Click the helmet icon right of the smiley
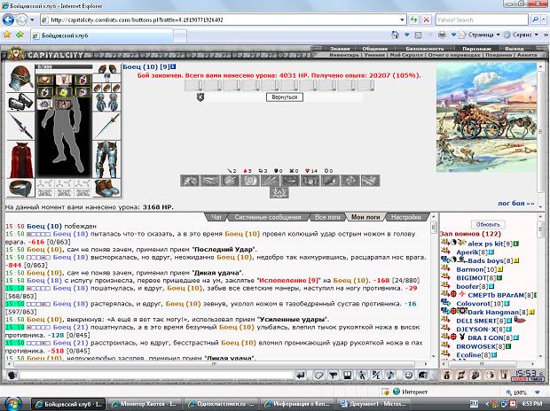 pyautogui.click(x=423, y=376)
